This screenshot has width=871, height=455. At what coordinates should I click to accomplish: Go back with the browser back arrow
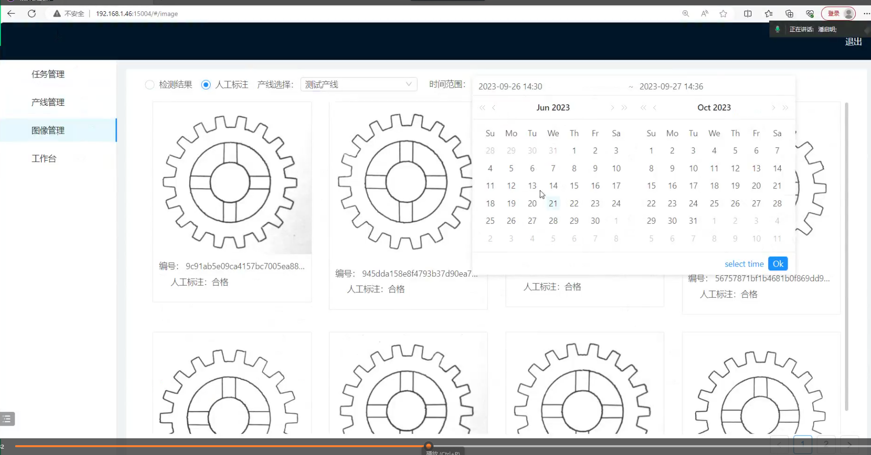click(x=11, y=14)
